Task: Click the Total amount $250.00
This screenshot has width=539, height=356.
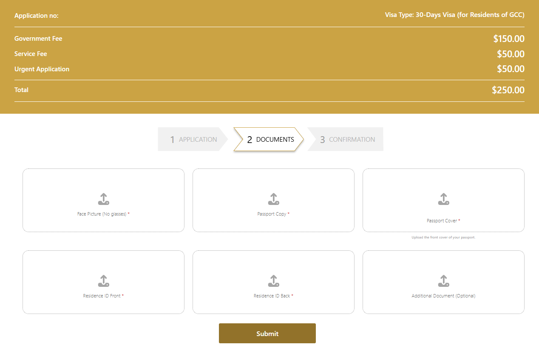Action: coord(508,90)
